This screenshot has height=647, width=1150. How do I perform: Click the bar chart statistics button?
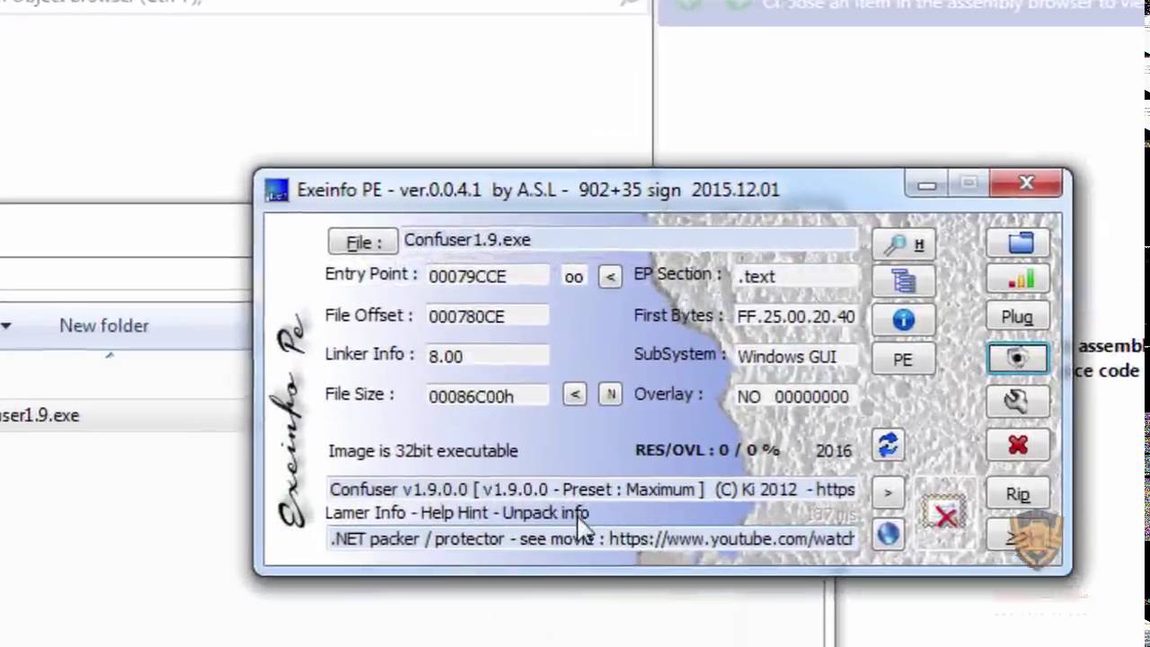[1017, 279]
